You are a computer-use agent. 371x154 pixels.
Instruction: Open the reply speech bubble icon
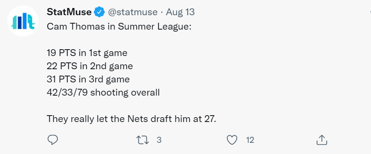click(x=53, y=140)
